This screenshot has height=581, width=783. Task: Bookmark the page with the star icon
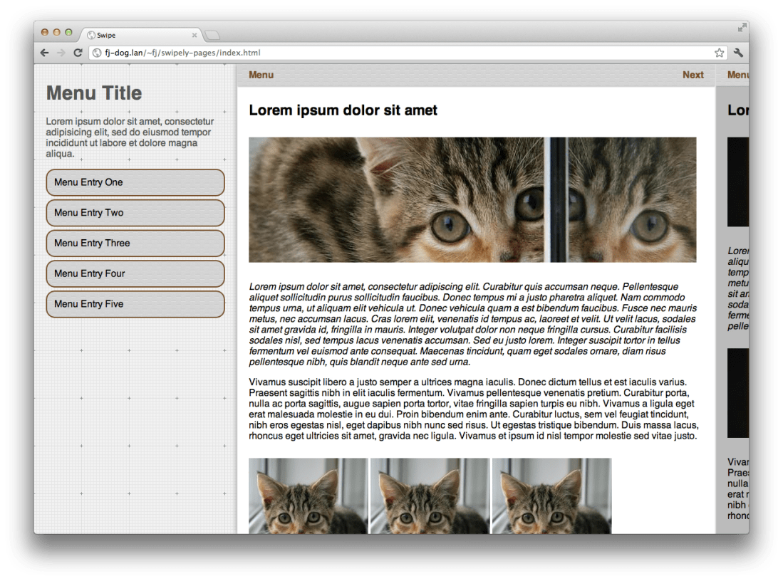pos(721,53)
